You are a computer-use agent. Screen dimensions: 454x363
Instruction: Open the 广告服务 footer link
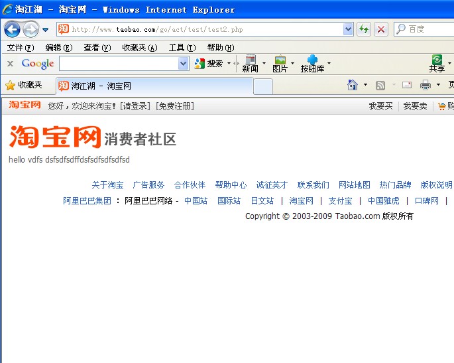point(148,185)
